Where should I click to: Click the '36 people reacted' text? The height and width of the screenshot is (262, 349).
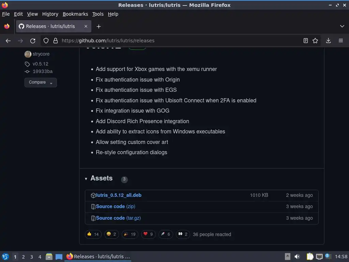pyautogui.click(x=212, y=234)
